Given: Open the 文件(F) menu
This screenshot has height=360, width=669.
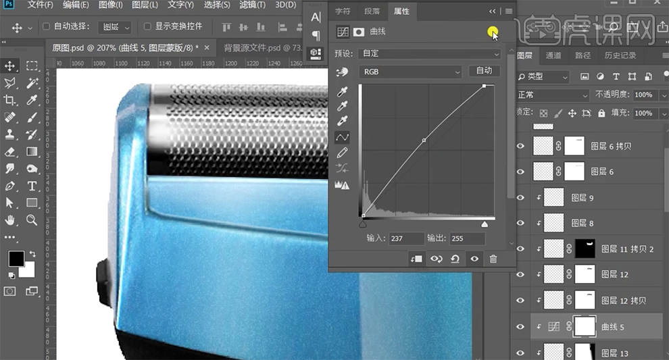Looking at the screenshot, I should point(41,5).
